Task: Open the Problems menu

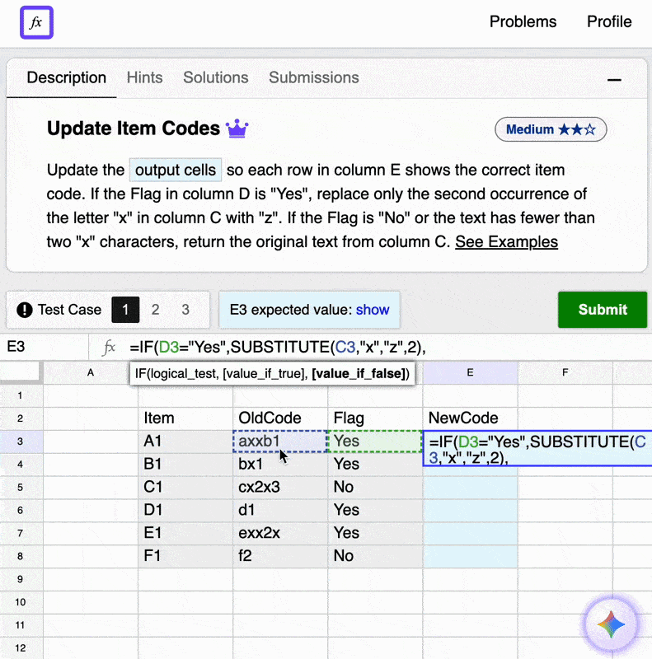Action: click(x=523, y=21)
